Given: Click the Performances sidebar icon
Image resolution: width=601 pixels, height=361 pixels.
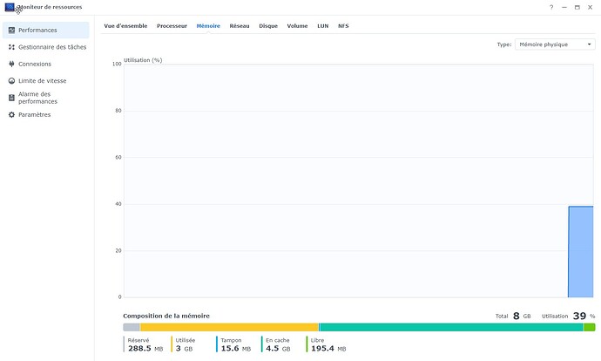Looking at the screenshot, I should [11, 30].
